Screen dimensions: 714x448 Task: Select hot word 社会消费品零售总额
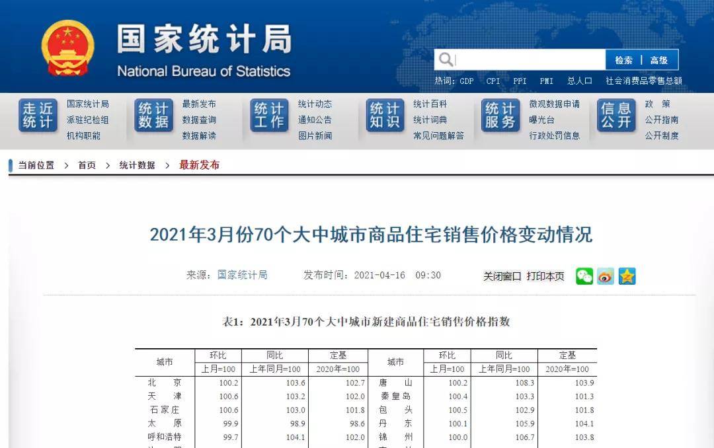[644, 81]
